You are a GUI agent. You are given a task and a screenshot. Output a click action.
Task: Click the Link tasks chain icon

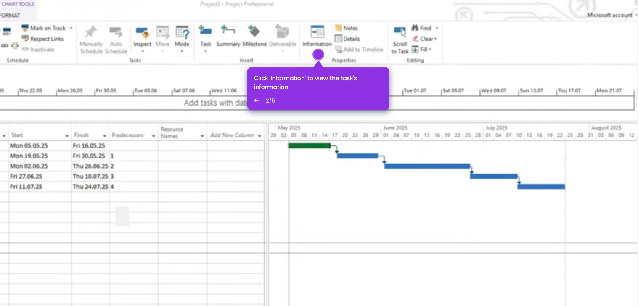5,45
